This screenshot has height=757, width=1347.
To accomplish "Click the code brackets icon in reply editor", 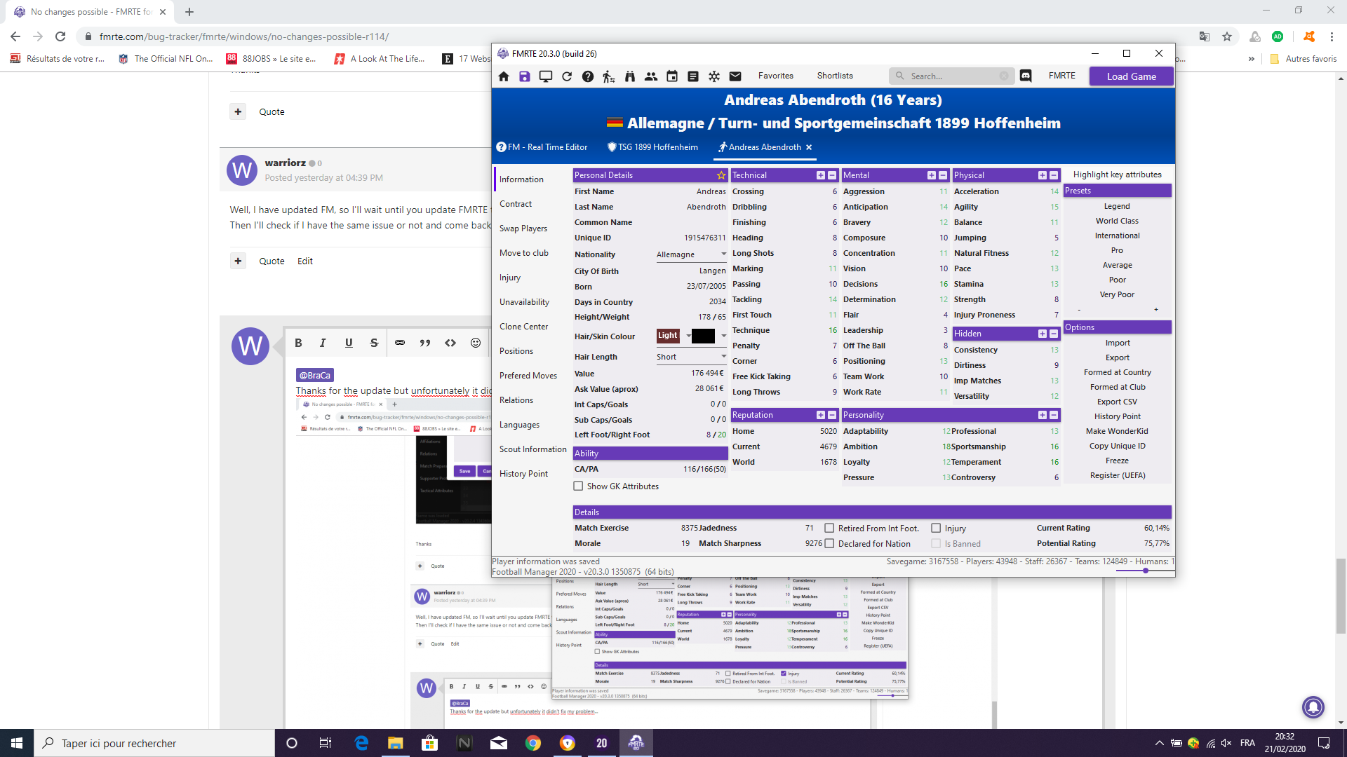I will click(450, 343).
